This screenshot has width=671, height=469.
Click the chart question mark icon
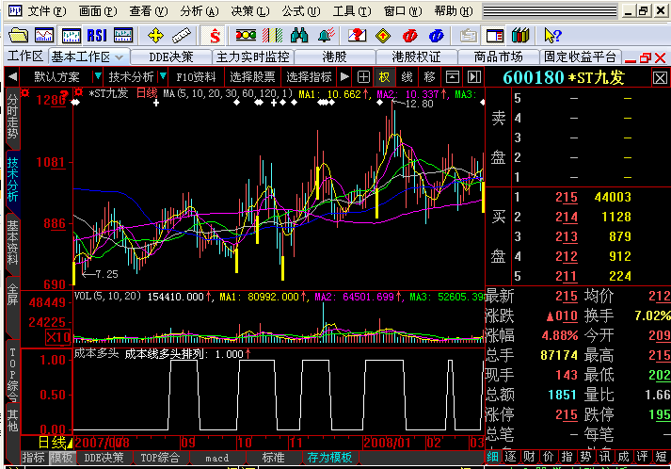click(x=358, y=35)
